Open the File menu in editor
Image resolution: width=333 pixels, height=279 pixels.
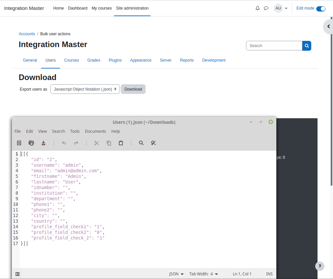pyautogui.click(x=17, y=131)
